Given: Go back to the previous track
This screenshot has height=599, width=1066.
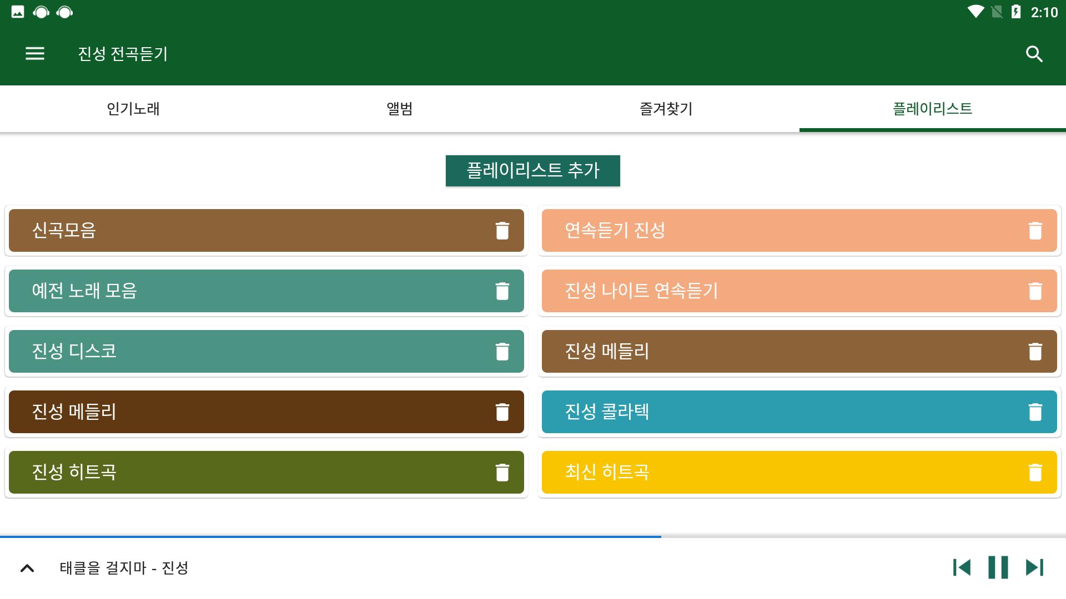Looking at the screenshot, I should (x=962, y=567).
